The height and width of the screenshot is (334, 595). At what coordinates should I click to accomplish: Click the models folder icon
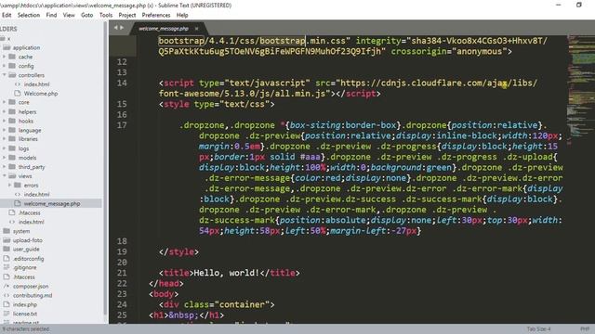pyautogui.click(x=12, y=158)
